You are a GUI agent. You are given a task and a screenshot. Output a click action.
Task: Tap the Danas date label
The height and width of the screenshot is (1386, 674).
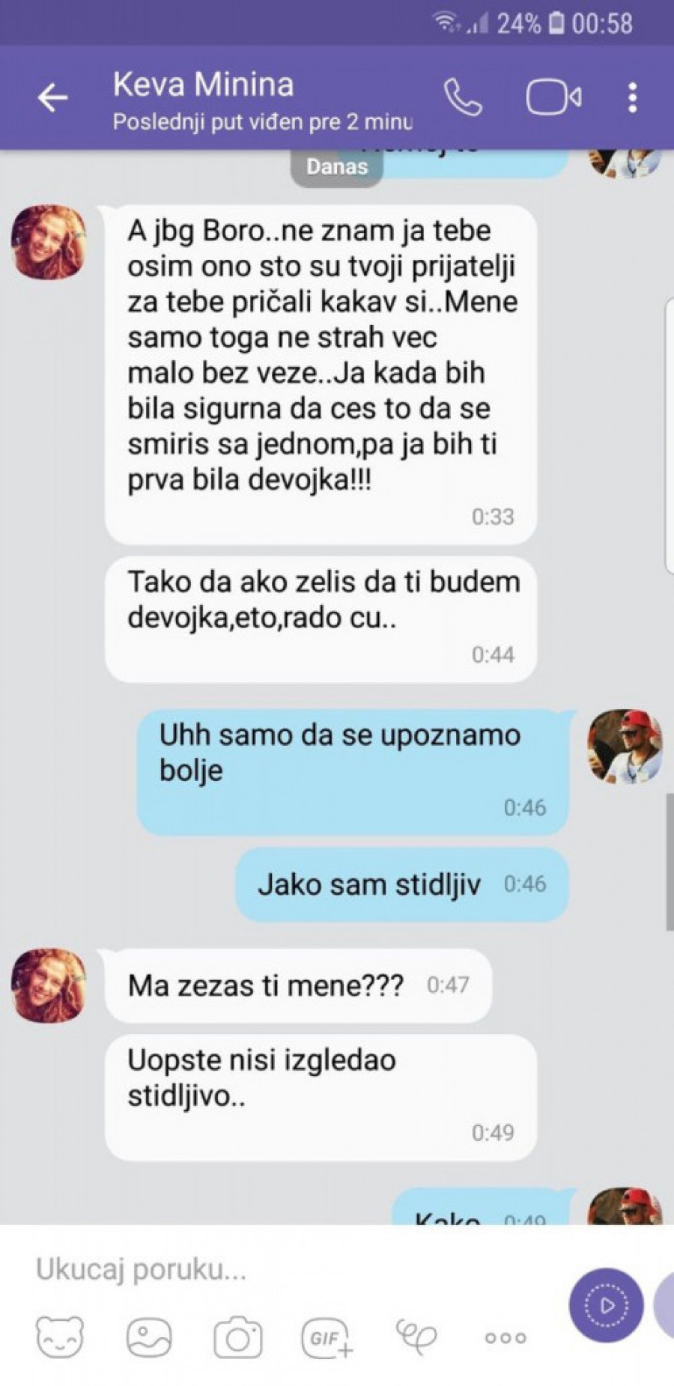[337, 166]
